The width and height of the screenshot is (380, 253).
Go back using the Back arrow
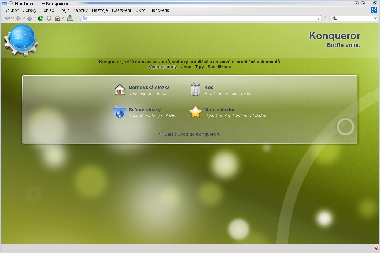7,18
